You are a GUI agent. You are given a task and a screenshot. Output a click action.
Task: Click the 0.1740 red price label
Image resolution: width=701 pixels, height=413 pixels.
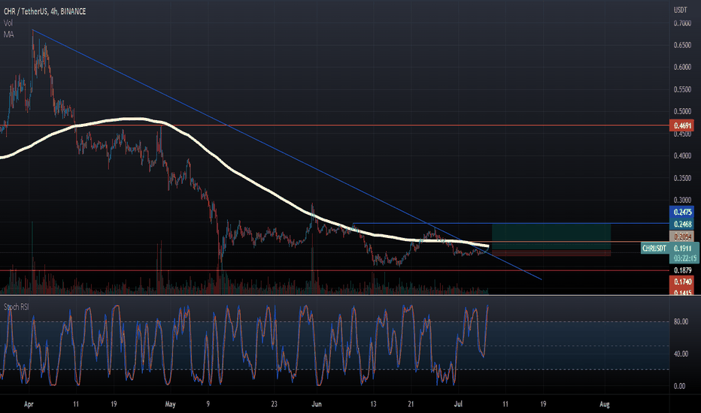681,282
